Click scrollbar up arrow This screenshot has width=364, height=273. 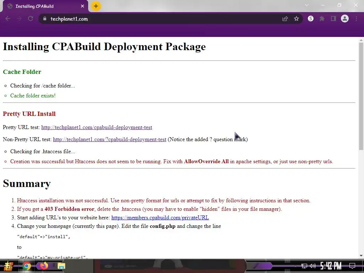(x=361, y=40)
